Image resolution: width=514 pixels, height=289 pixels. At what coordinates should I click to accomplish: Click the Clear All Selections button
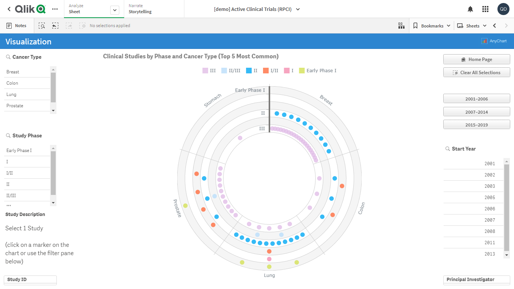coord(476,72)
